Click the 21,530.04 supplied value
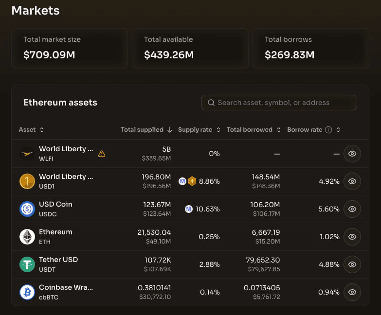Image resolution: width=381 pixels, height=315 pixels. pyautogui.click(x=154, y=232)
